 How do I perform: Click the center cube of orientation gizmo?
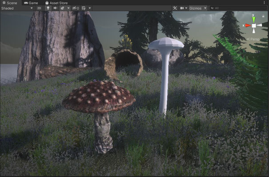254,26
